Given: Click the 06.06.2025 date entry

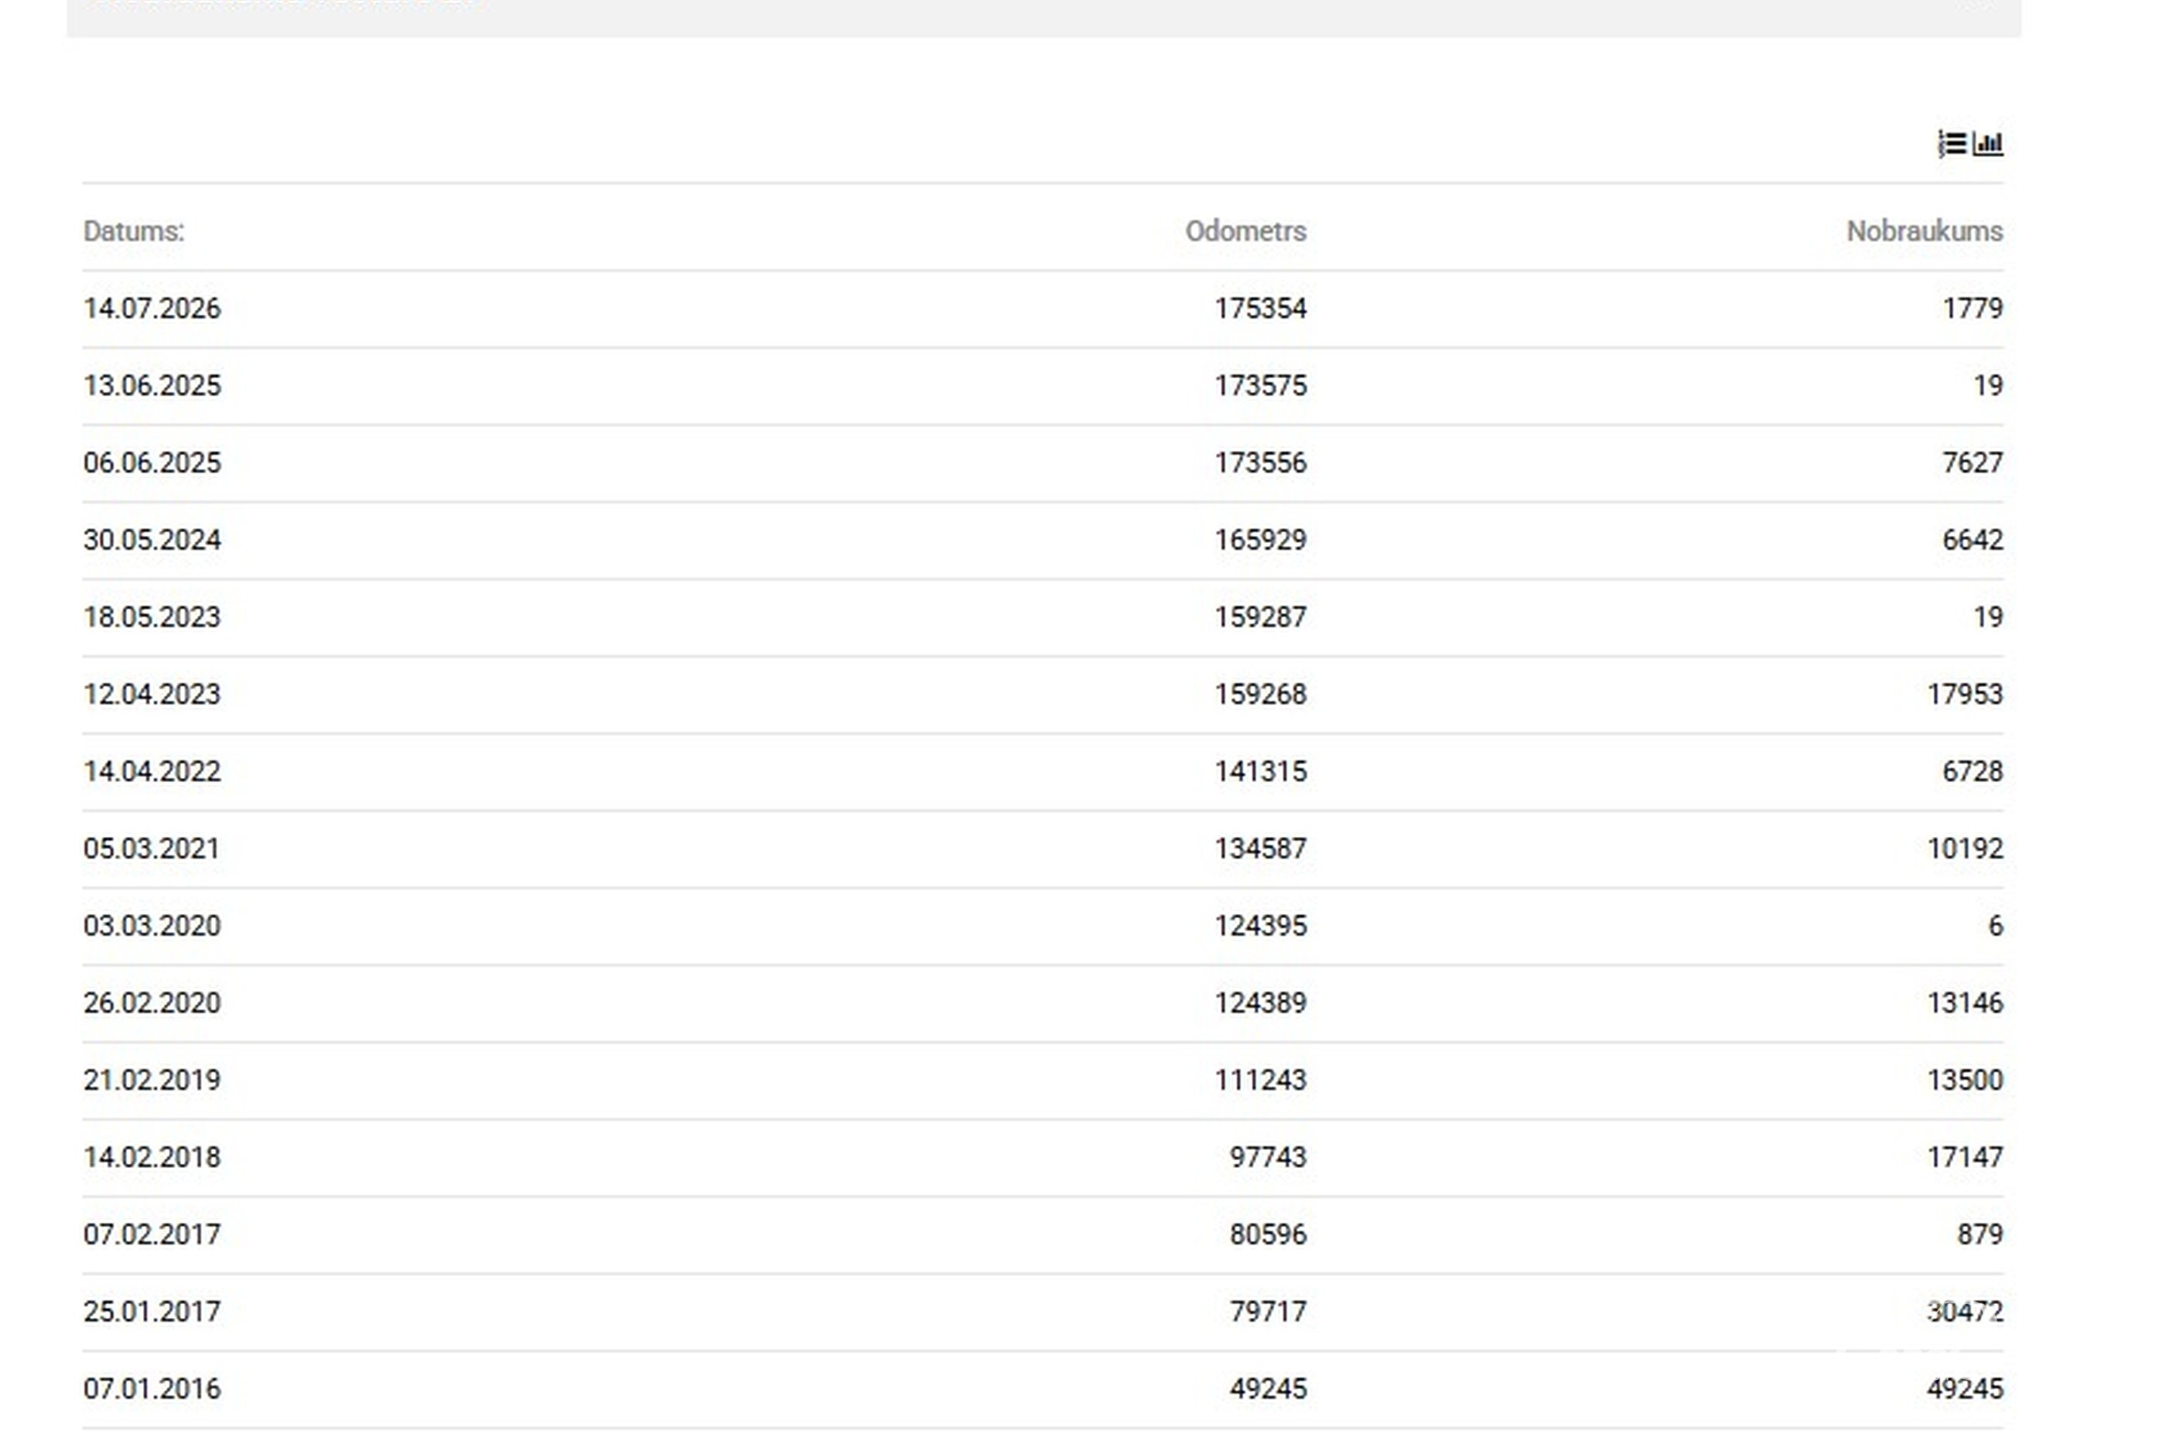Looking at the screenshot, I should click(152, 463).
